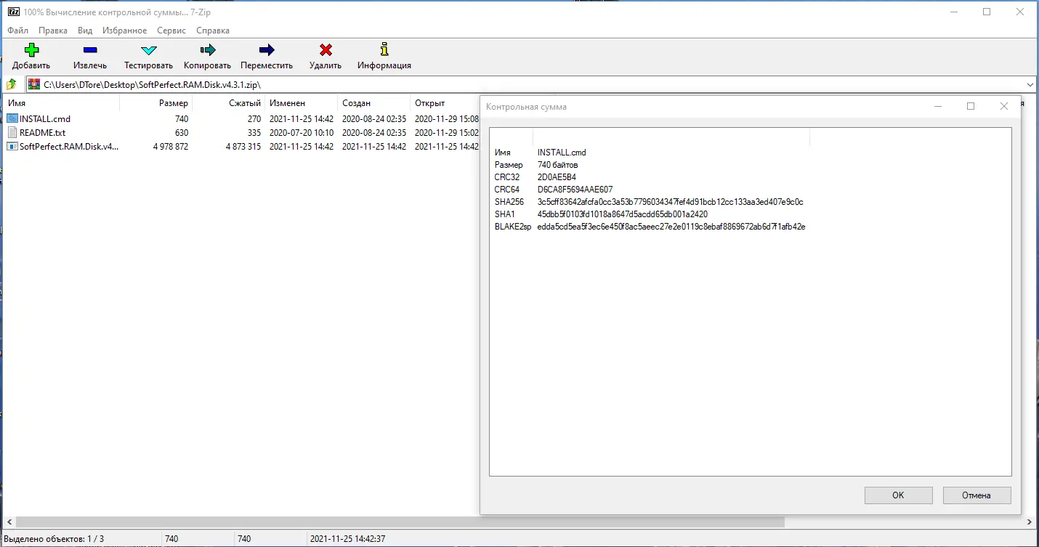Click the archive icon in address bar
The height and width of the screenshot is (547, 1039).
(x=34, y=84)
